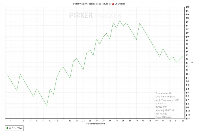Click the 'My C Net Won' legend label
198x134 pixels.
pyautogui.click(x=15, y=128)
